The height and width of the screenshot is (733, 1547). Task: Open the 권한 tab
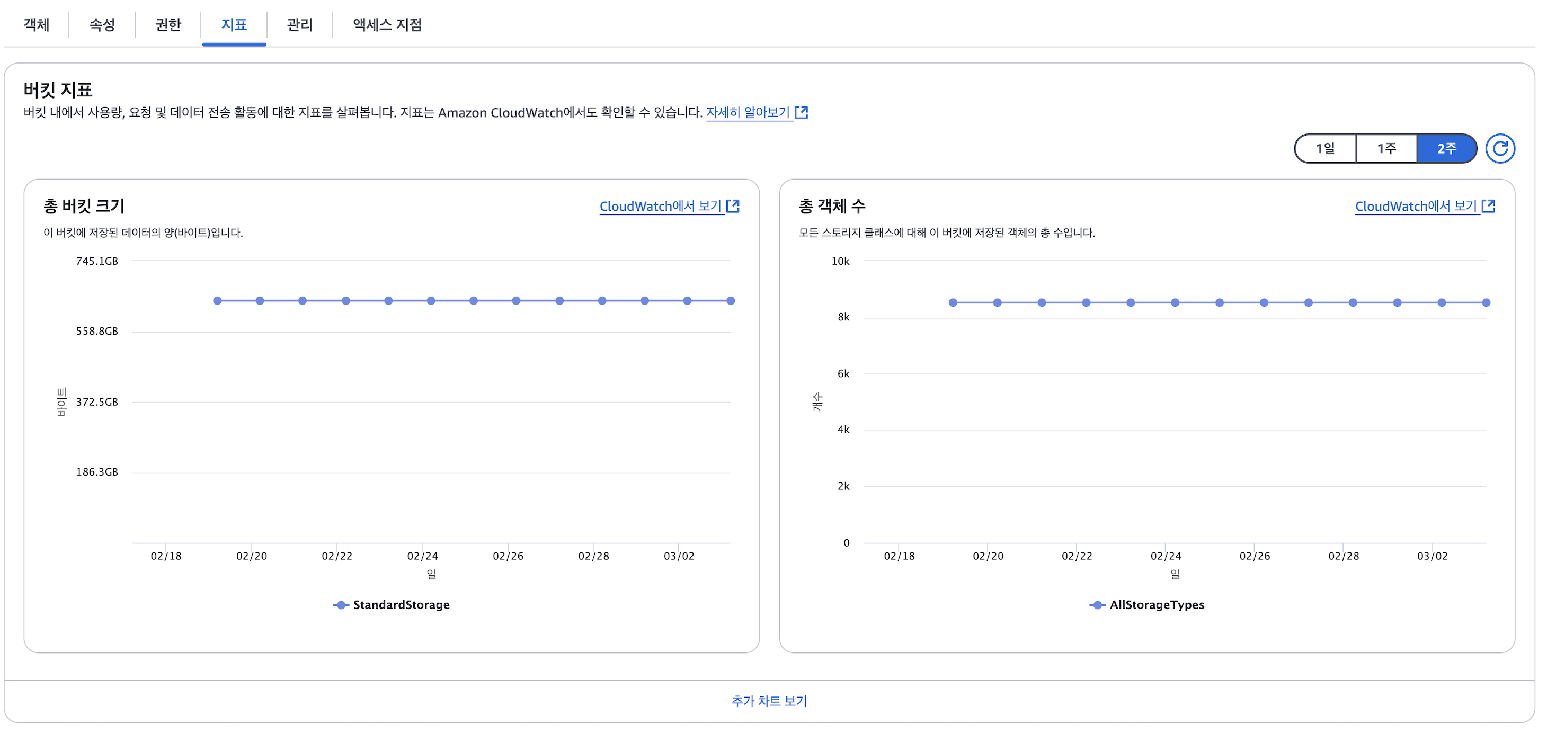point(167,24)
